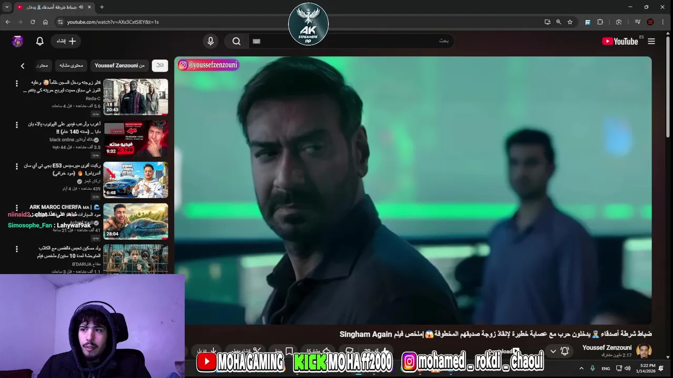Open the uploader's channel avatar
Viewport: 673px width, 378px height.
point(644,351)
